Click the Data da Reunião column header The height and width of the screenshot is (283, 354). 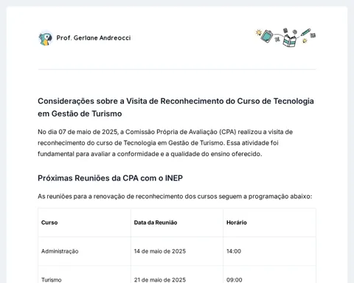point(156,223)
